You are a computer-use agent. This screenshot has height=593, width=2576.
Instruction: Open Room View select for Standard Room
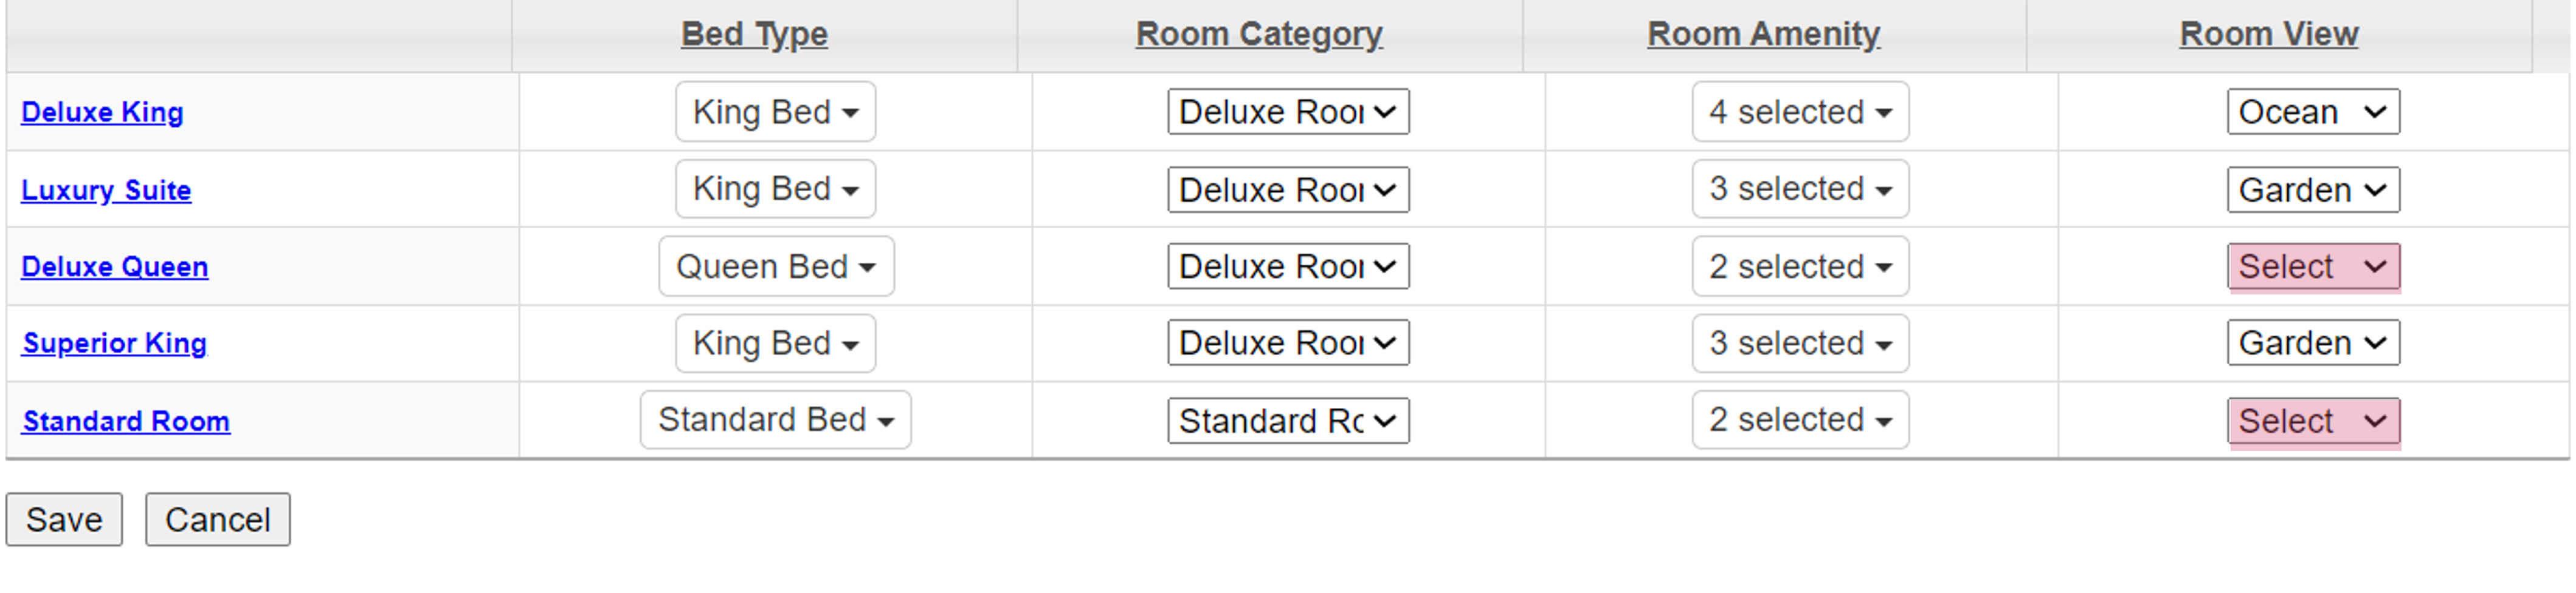click(2313, 421)
